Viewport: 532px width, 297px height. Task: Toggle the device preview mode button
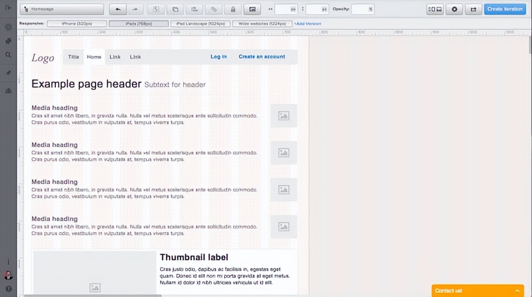[435, 9]
